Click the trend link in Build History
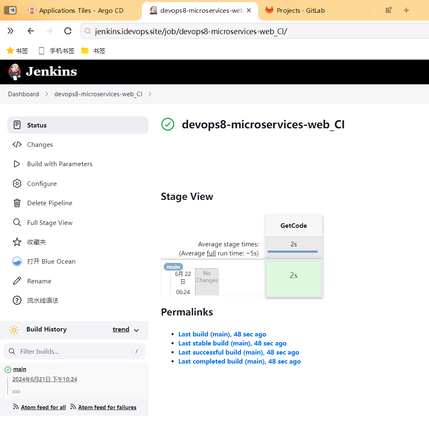429x438 pixels. click(121, 329)
